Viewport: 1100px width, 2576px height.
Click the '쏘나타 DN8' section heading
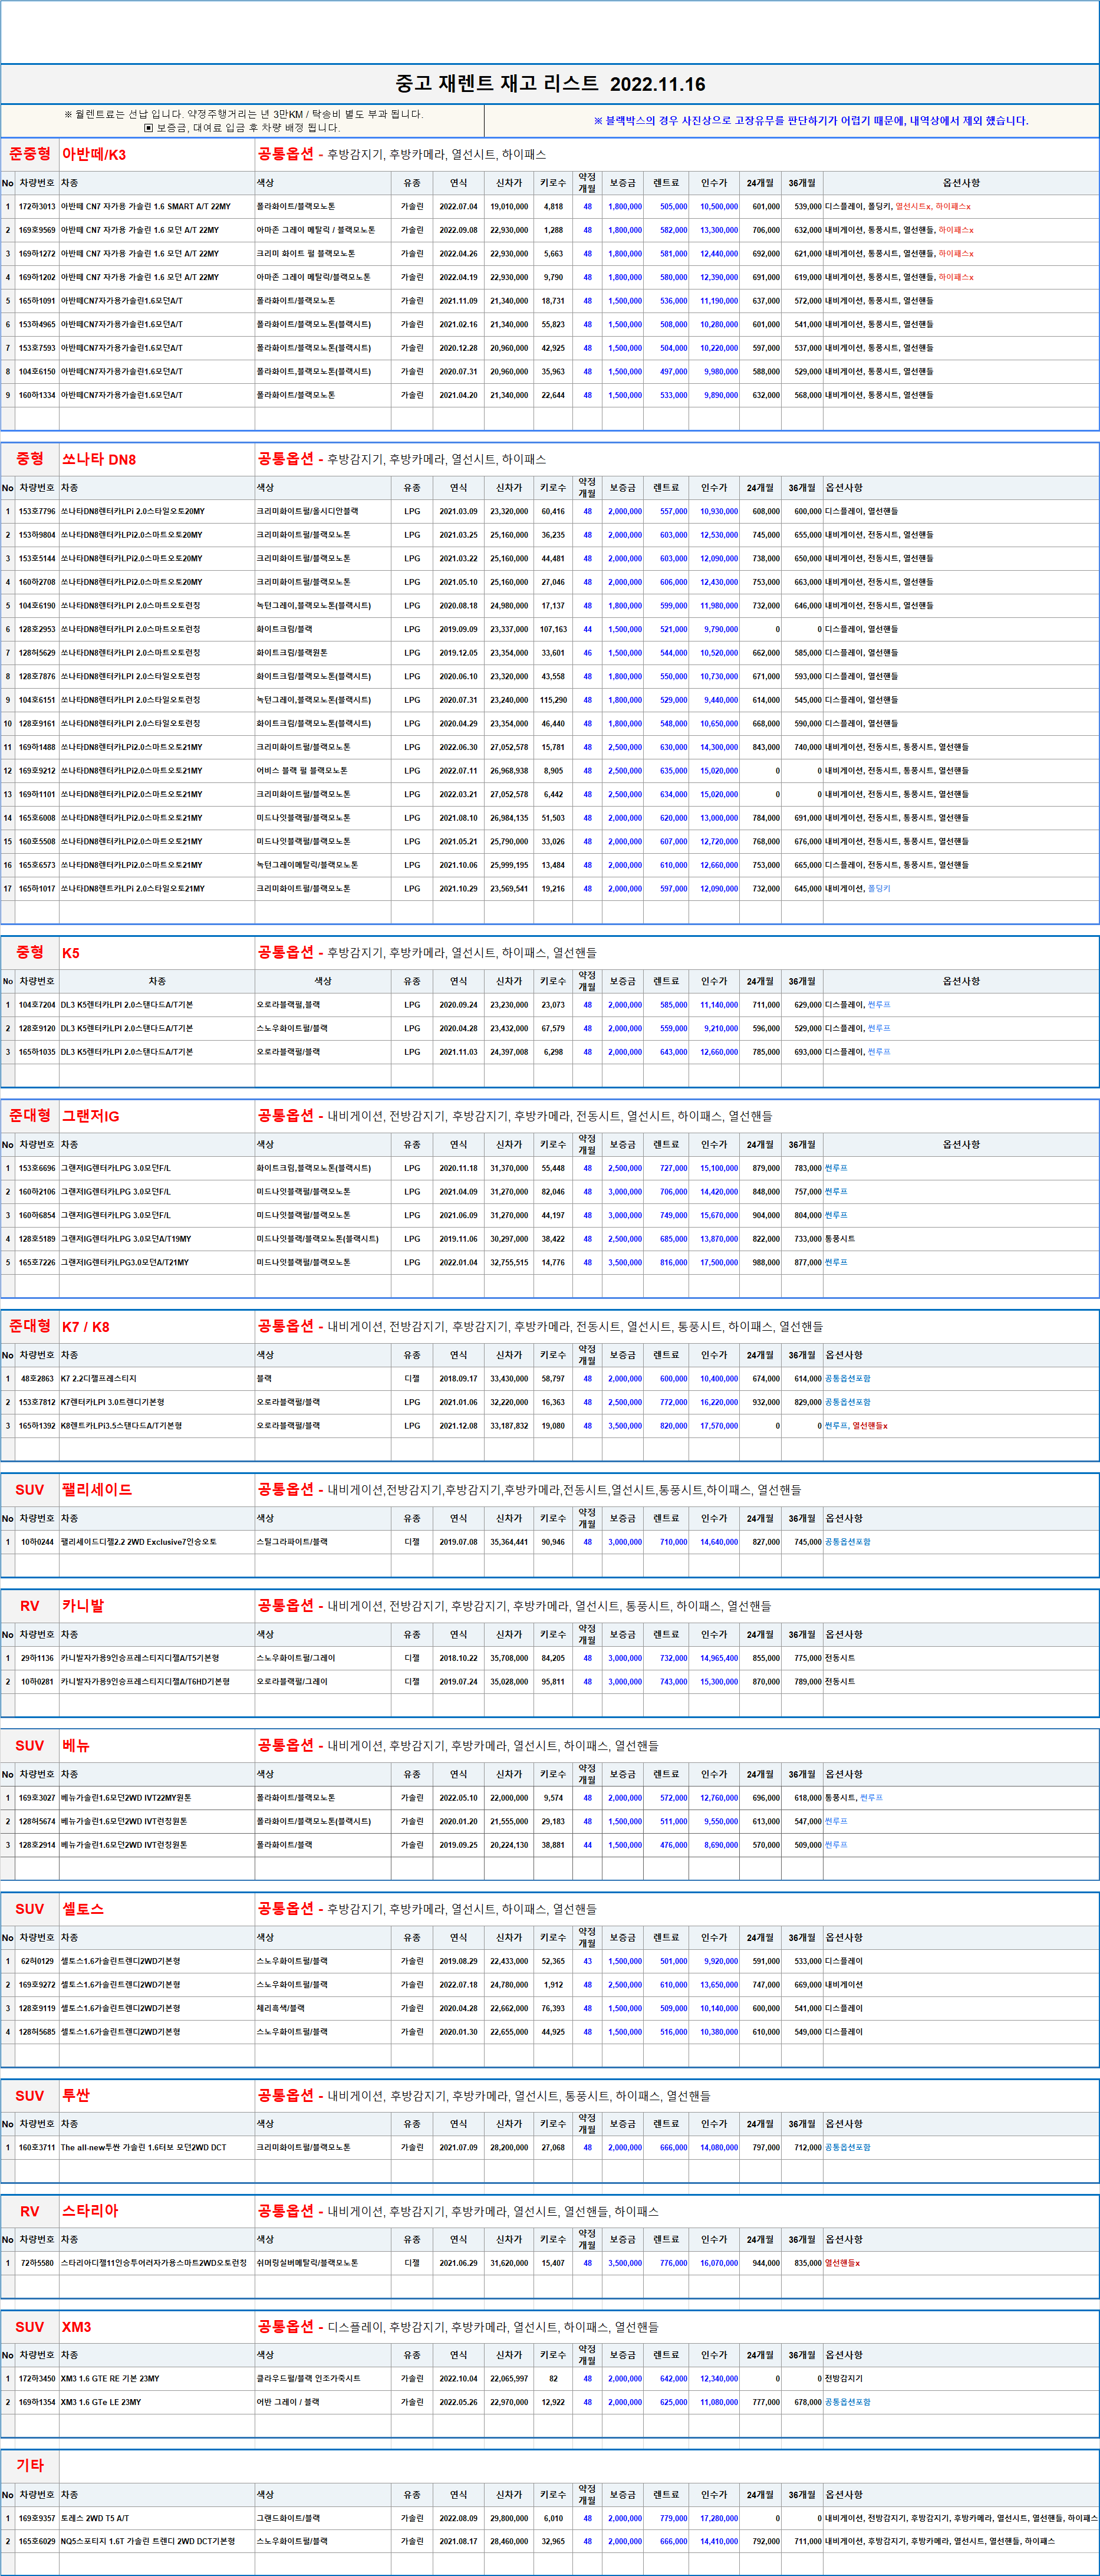[x=99, y=460]
